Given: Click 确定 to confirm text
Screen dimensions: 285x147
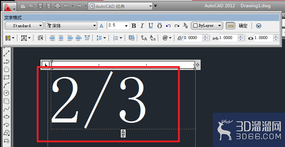Looking at the screenshot, I should tap(243, 26).
